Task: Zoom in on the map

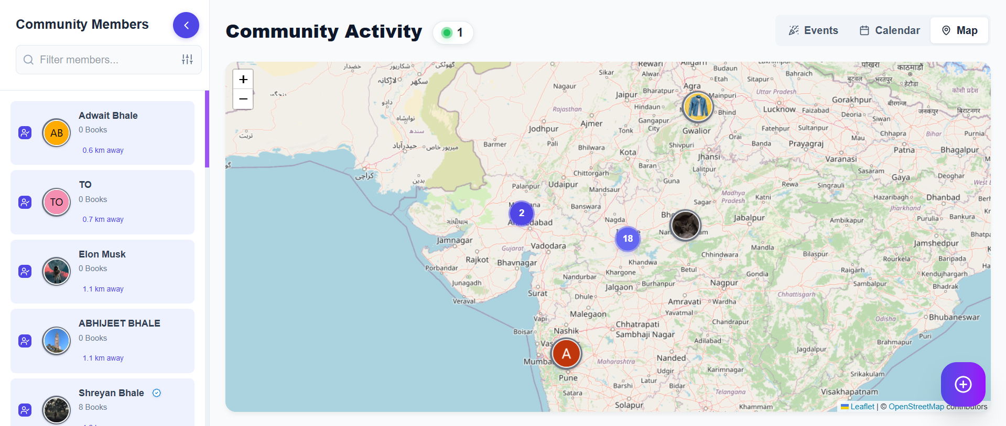Action: (243, 80)
